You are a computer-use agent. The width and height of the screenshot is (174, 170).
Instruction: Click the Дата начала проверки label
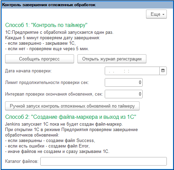[28, 71]
